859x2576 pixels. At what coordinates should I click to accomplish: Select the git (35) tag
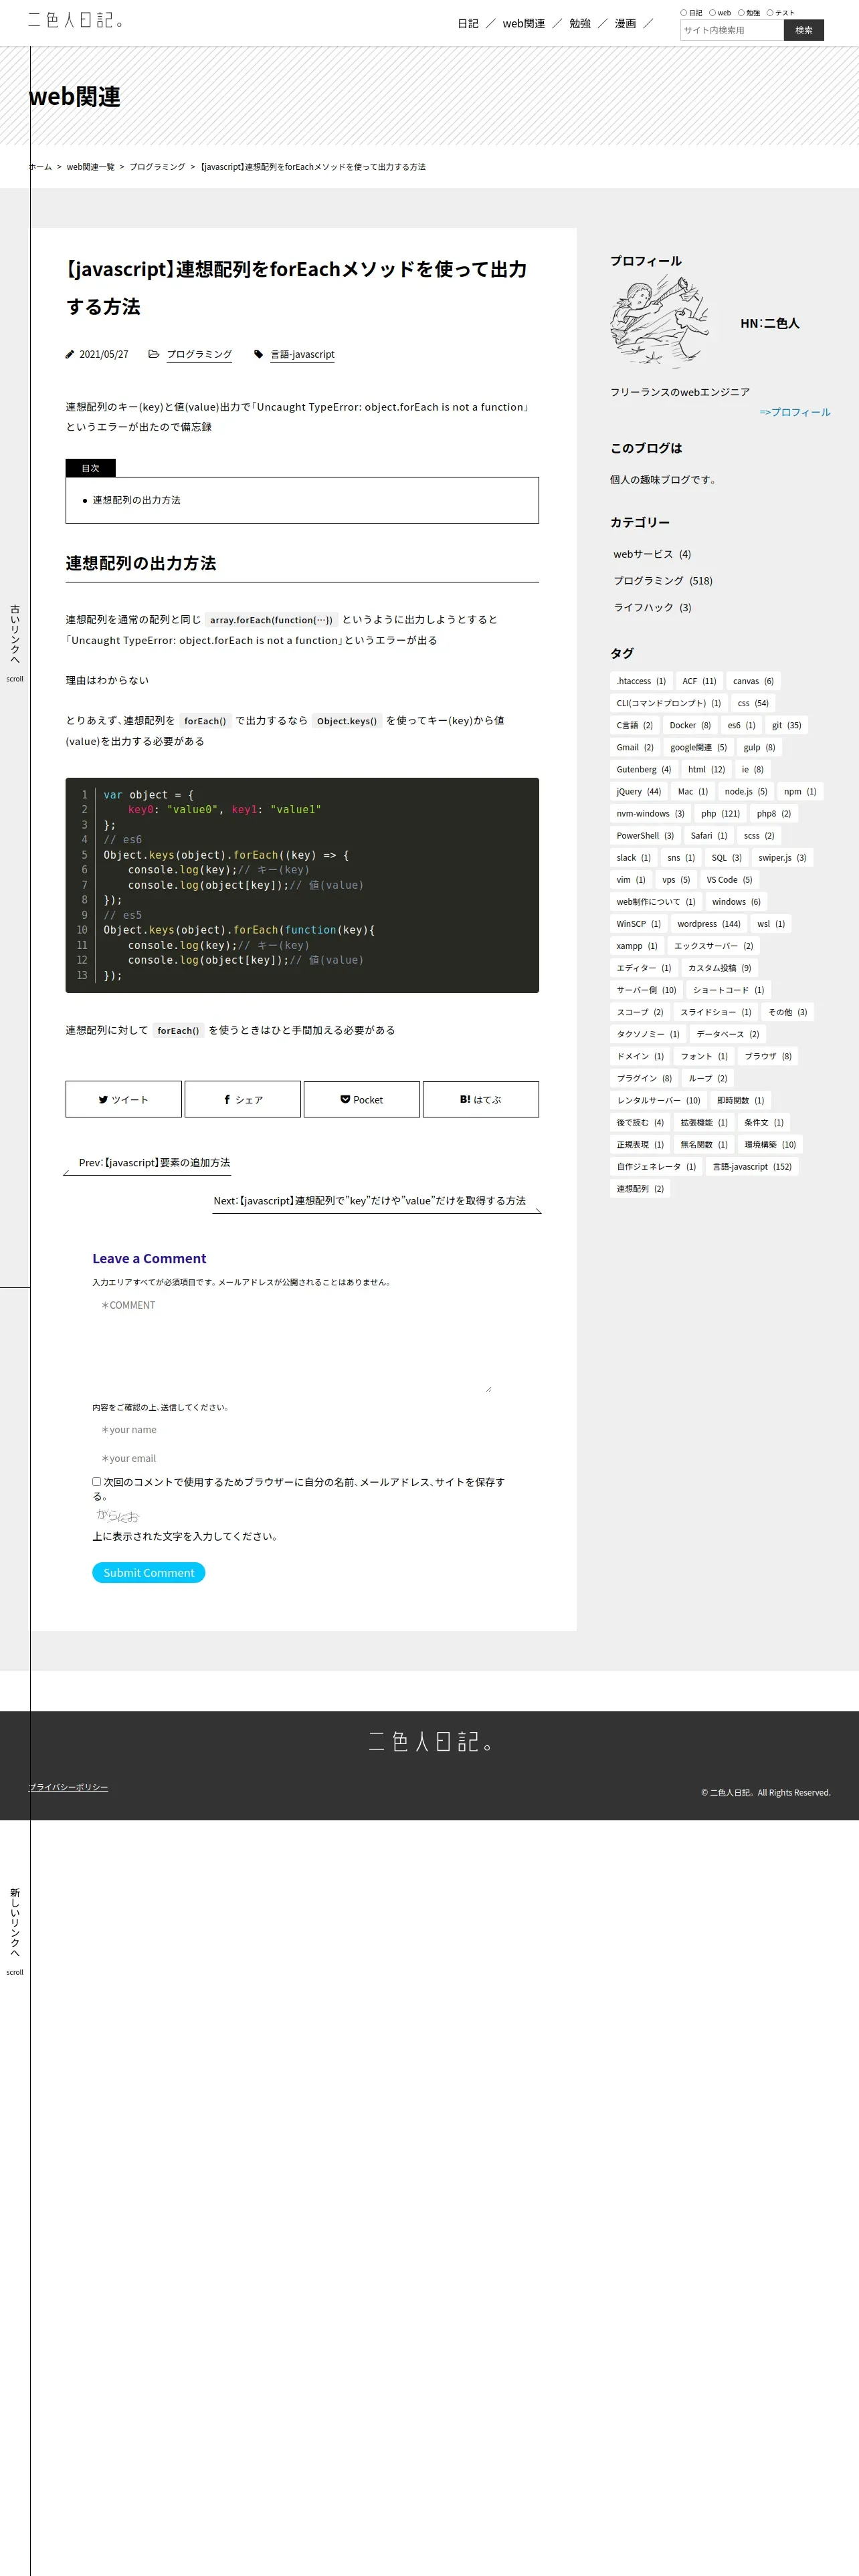pos(786,725)
